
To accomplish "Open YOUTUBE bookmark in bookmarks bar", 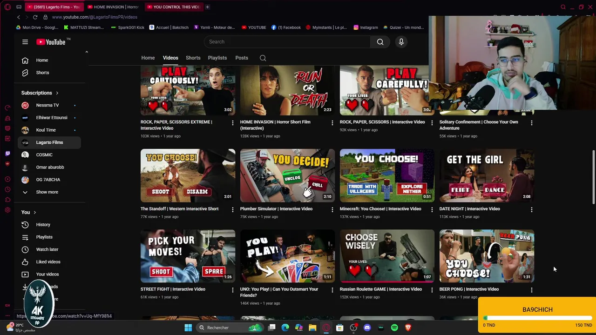I will [254, 27].
